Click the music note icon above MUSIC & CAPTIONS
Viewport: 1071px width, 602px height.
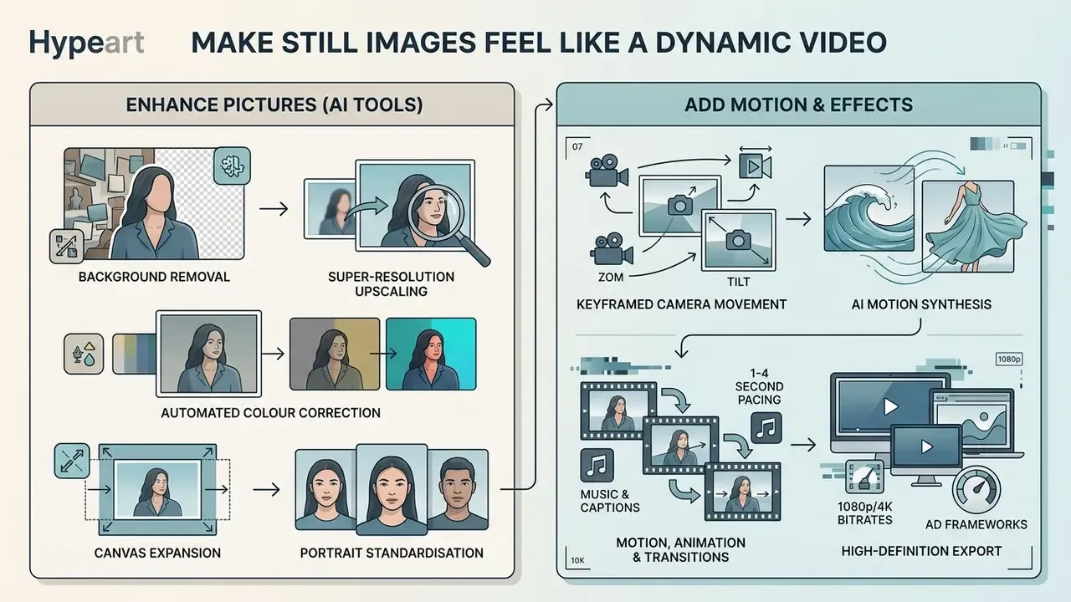[597, 467]
